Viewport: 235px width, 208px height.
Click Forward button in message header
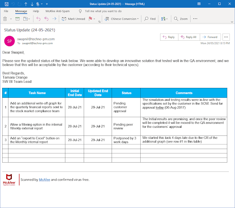tap(210, 37)
